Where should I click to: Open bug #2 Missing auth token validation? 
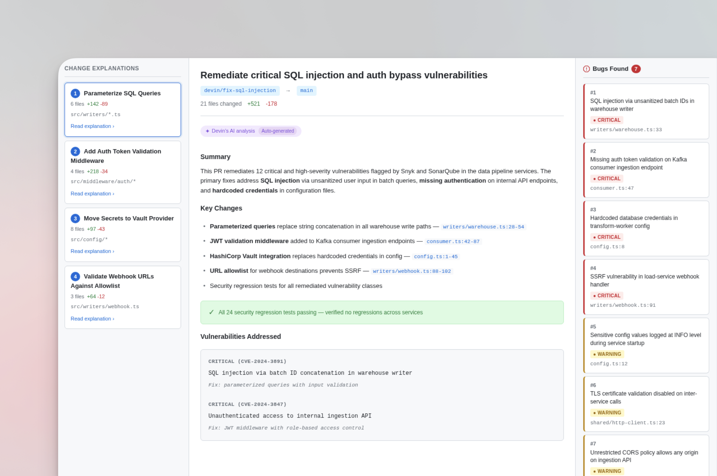point(646,170)
